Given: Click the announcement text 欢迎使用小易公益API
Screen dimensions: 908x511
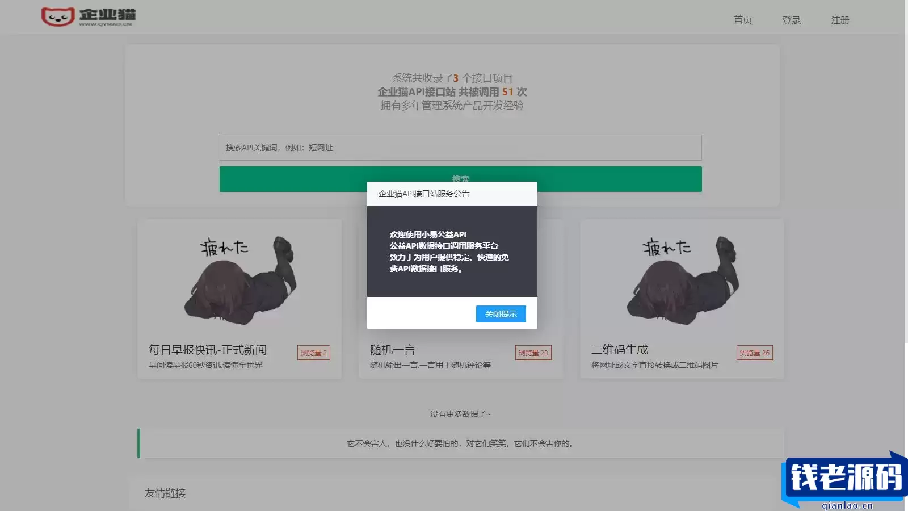Looking at the screenshot, I should (x=428, y=234).
